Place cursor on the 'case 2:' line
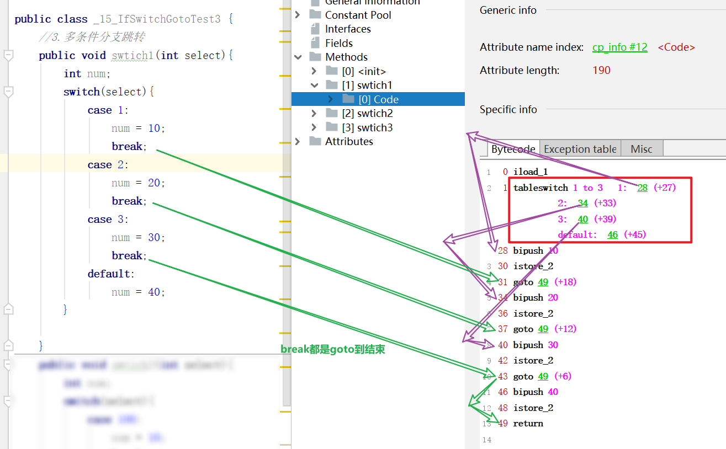 coord(108,164)
